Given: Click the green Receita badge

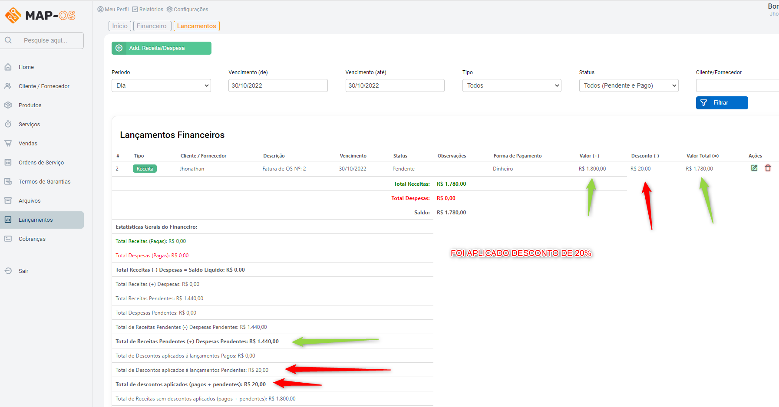Looking at the screenshot, I should tap(145, 169).
